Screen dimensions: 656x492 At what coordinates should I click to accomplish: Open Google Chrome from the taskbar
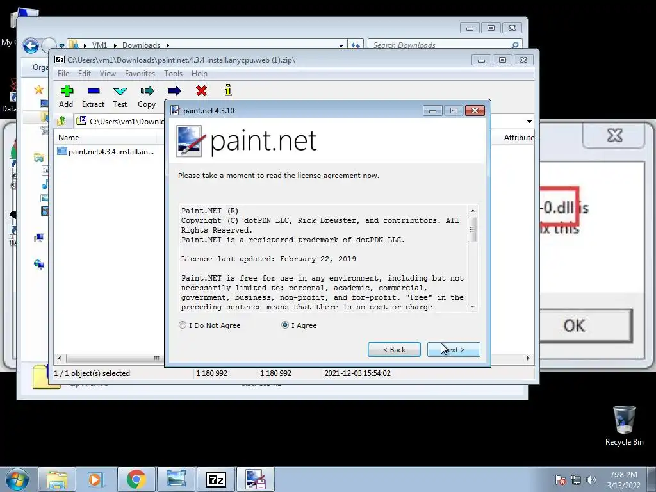pos(136,479)
